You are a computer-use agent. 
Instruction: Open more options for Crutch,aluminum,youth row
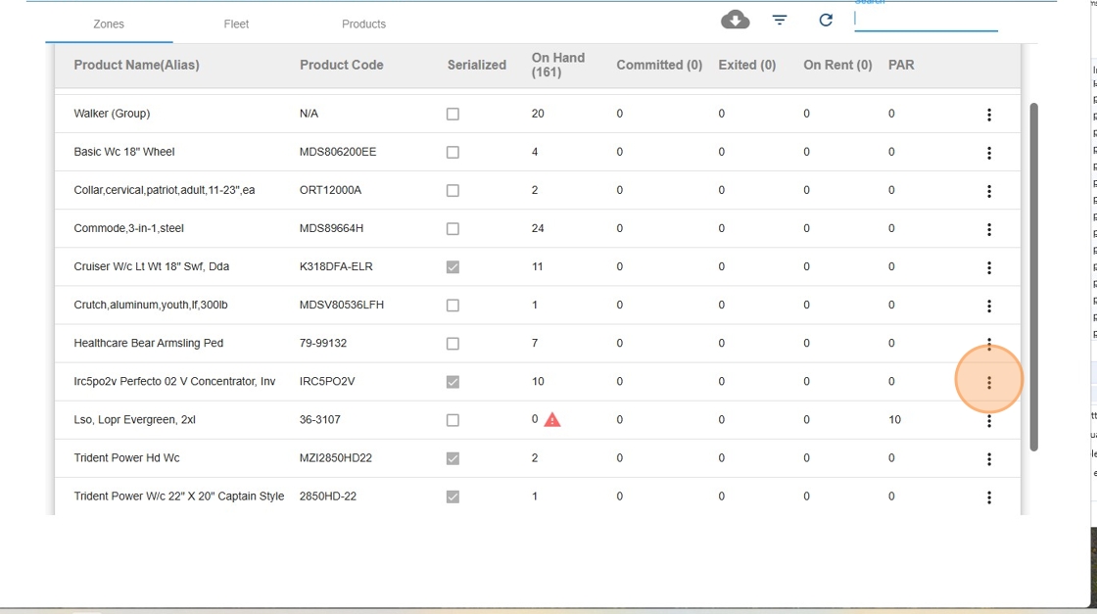[989, 307]
